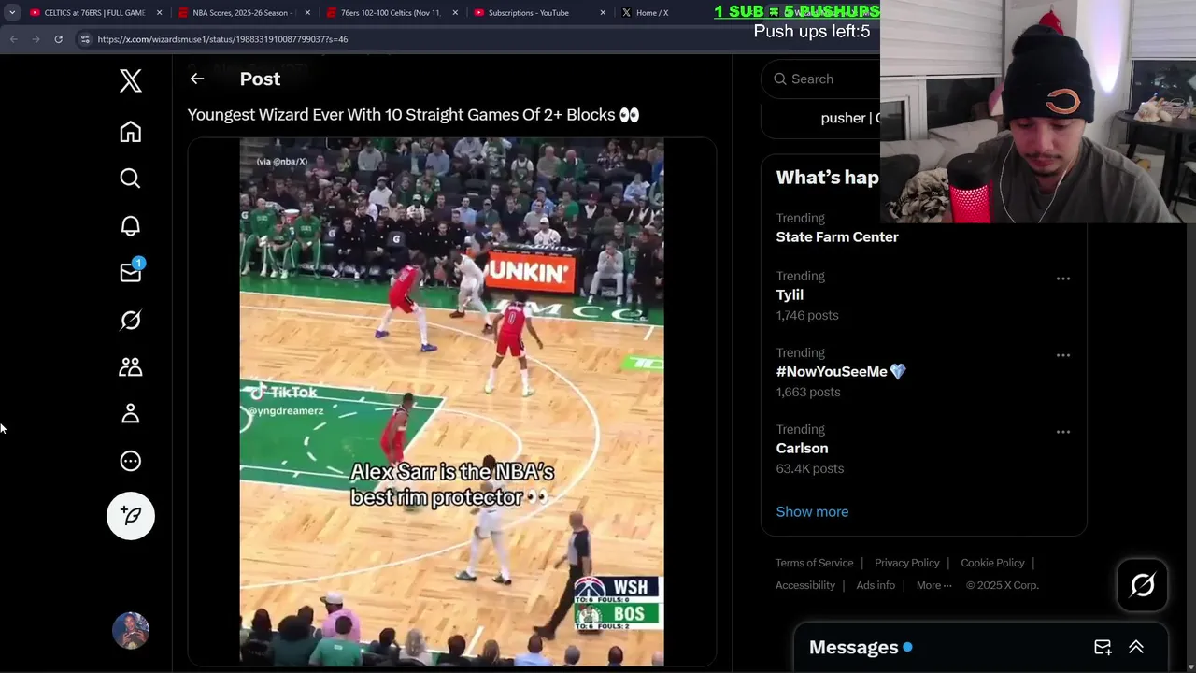Image resolution: width=1196 pixels, height=673 pixels.
Task: Open Accessibility footer link
Action: (804, 585)
